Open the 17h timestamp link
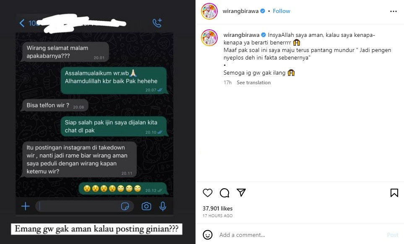404x244 pixels. click(x=227, y=83)
